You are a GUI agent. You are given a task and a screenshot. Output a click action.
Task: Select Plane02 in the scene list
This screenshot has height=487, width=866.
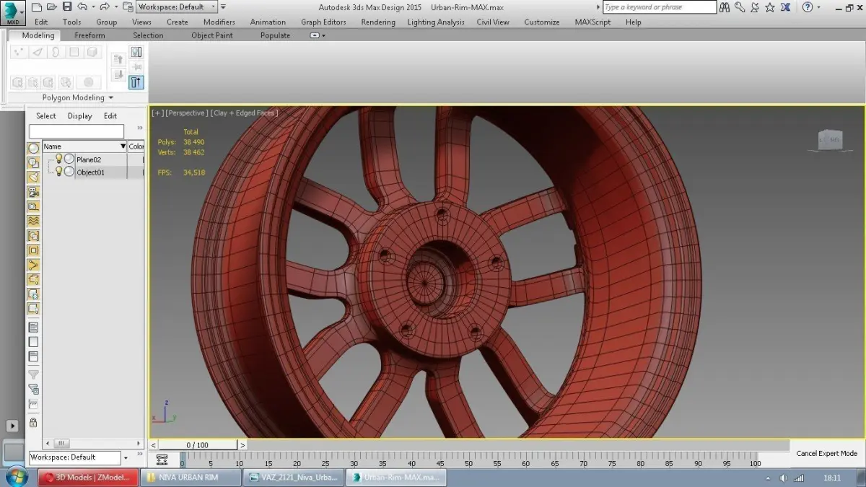(x=89, y=159)
